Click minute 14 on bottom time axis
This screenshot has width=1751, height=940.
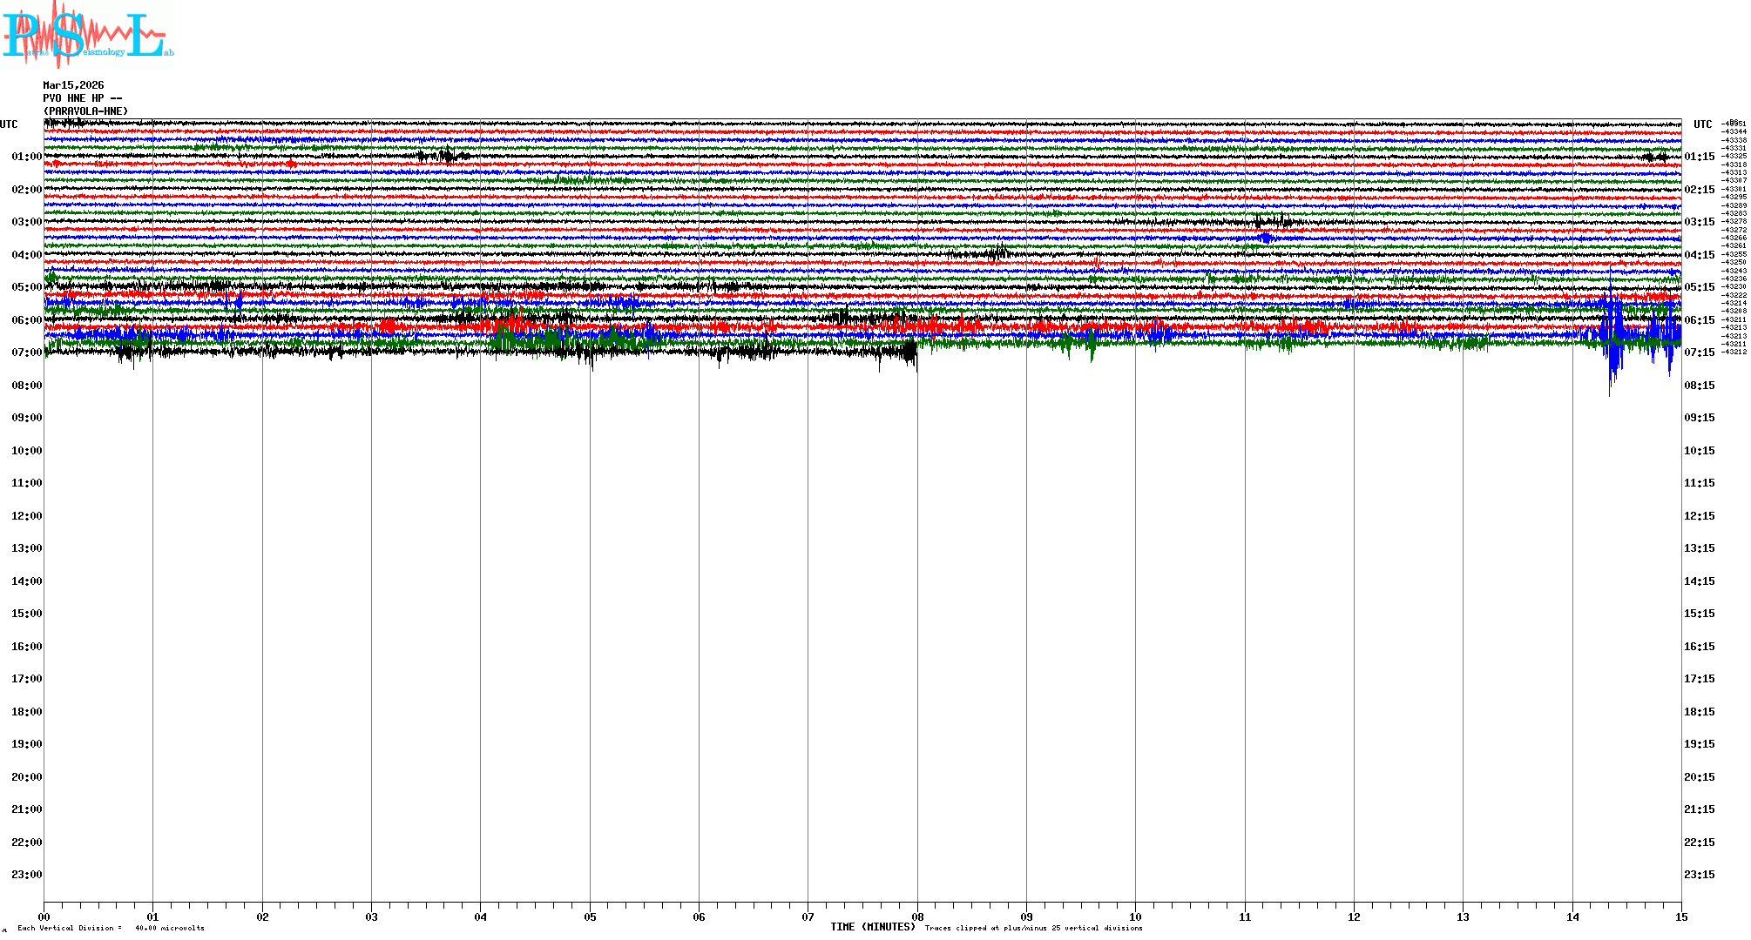1572,916
